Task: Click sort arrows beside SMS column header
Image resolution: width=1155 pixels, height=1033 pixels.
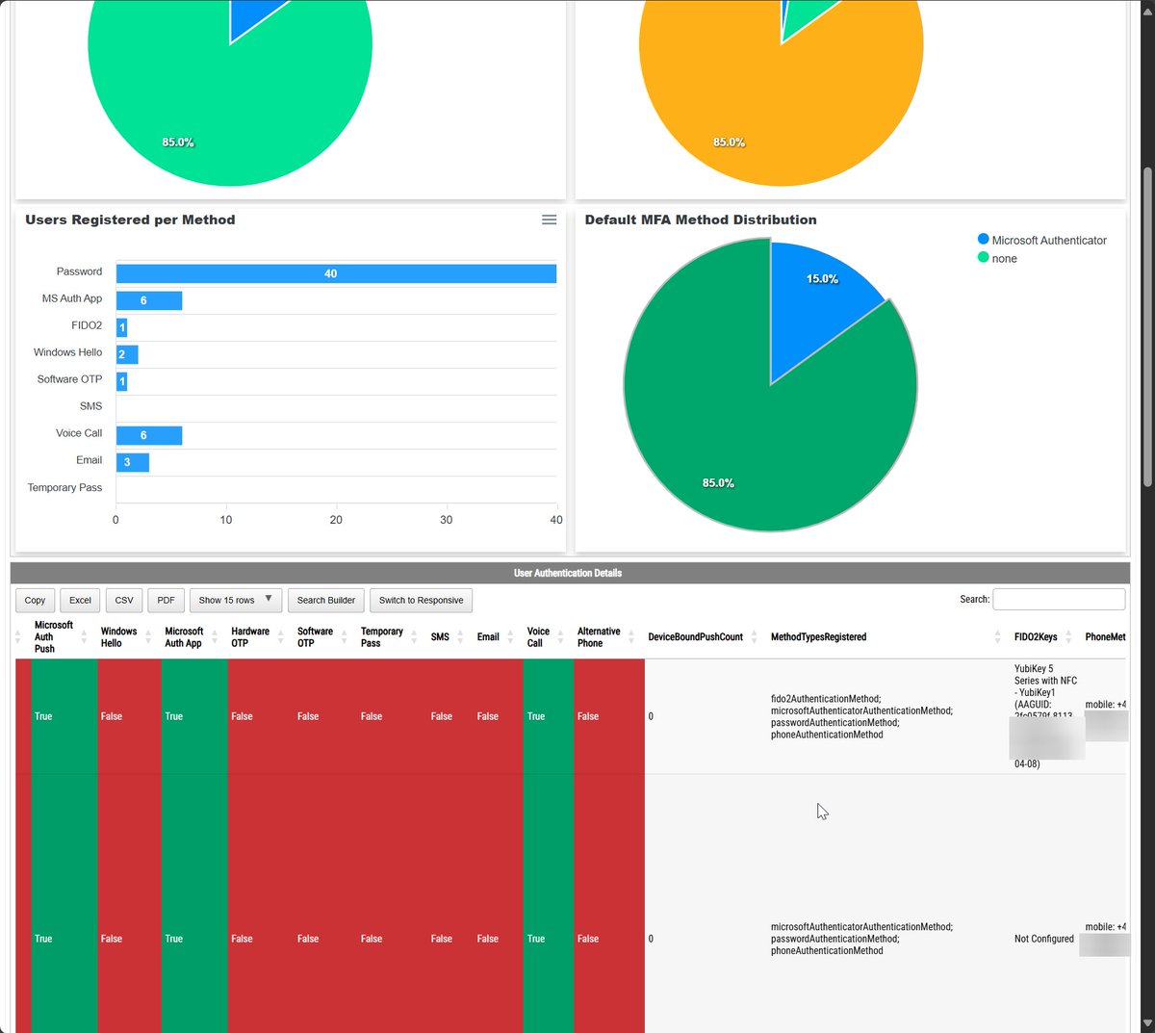Action: pos(460,637)
